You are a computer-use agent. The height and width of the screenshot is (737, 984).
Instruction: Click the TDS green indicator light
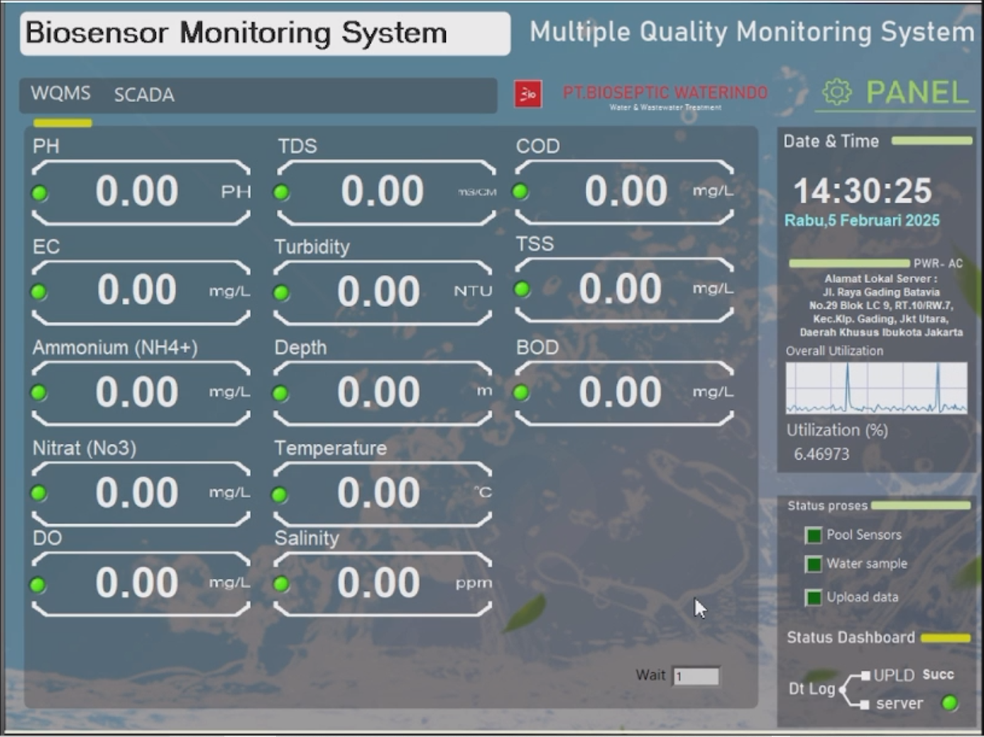coord(282,192)
